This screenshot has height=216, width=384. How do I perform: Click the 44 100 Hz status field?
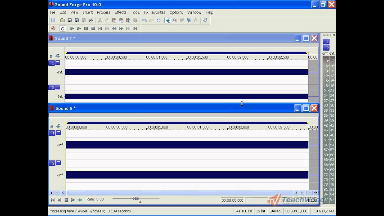(244, 211)
